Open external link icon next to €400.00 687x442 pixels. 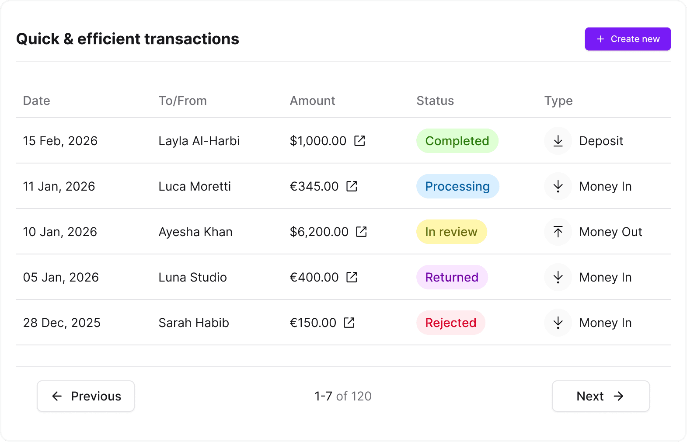pos(352,277)
